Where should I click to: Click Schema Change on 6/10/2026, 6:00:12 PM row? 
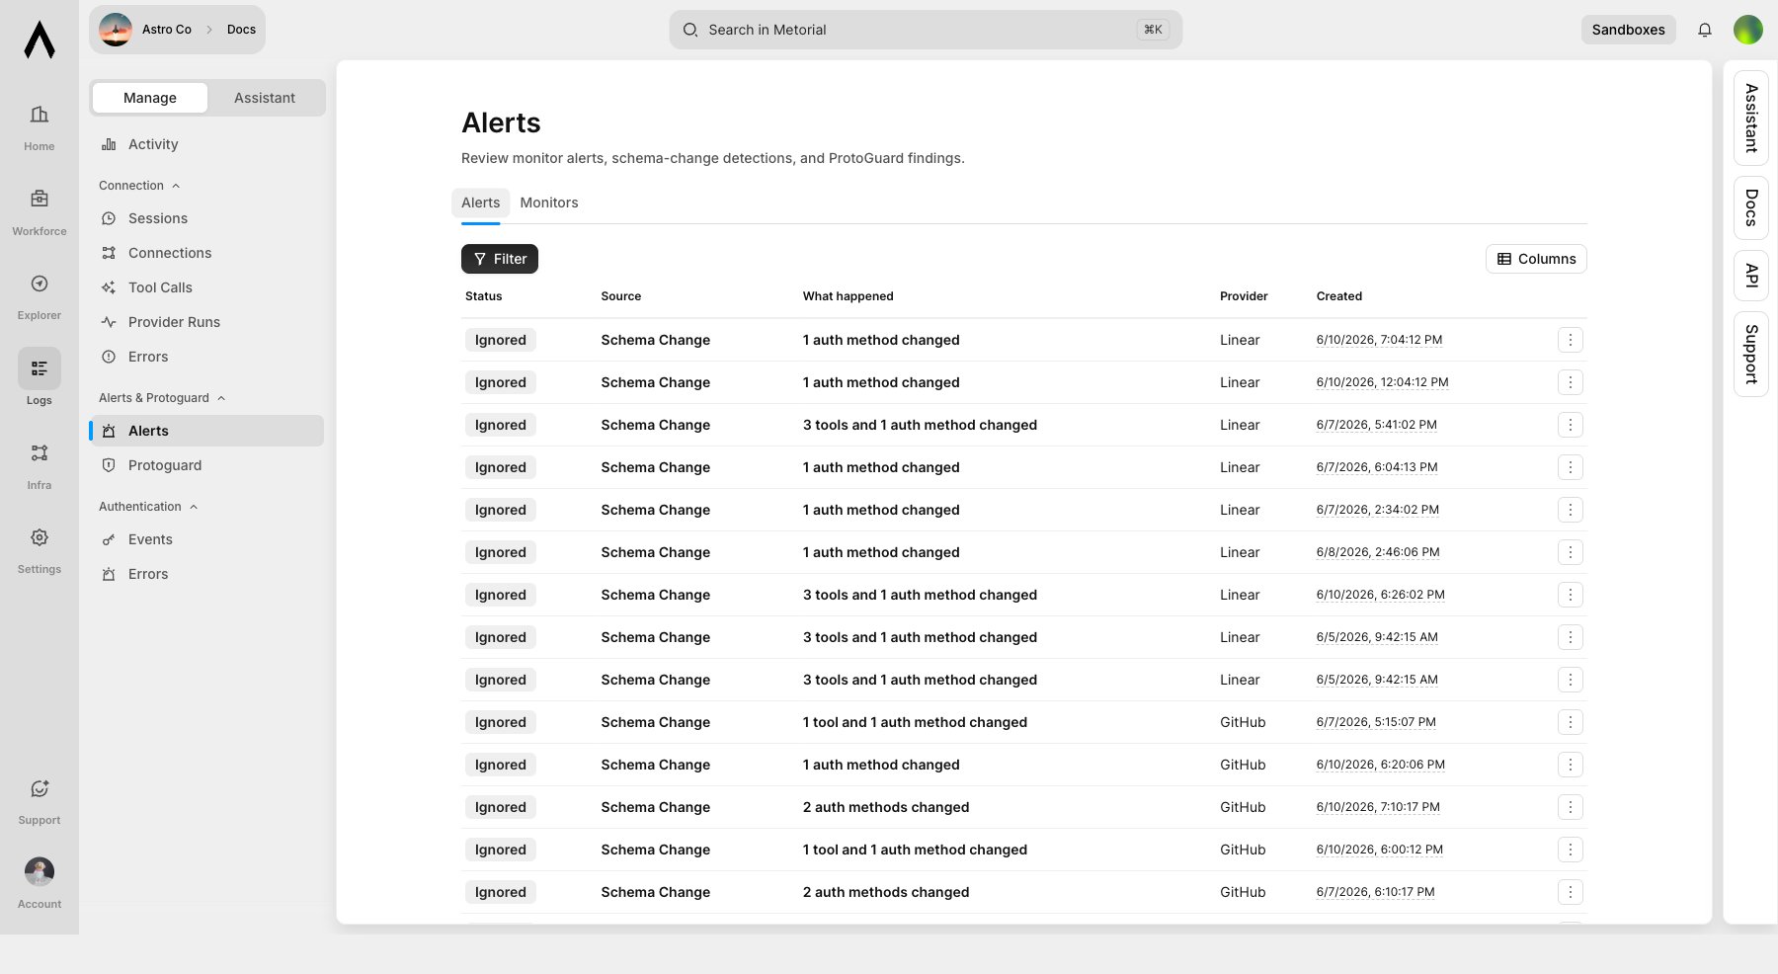coord(656,850)
